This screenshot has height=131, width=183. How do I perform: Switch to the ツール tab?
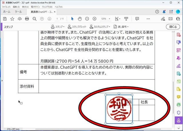pyautogui.click(x=18, y=12)
